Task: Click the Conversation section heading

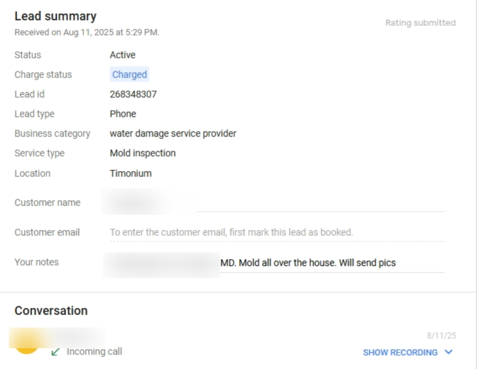Action: pos(51,311)
